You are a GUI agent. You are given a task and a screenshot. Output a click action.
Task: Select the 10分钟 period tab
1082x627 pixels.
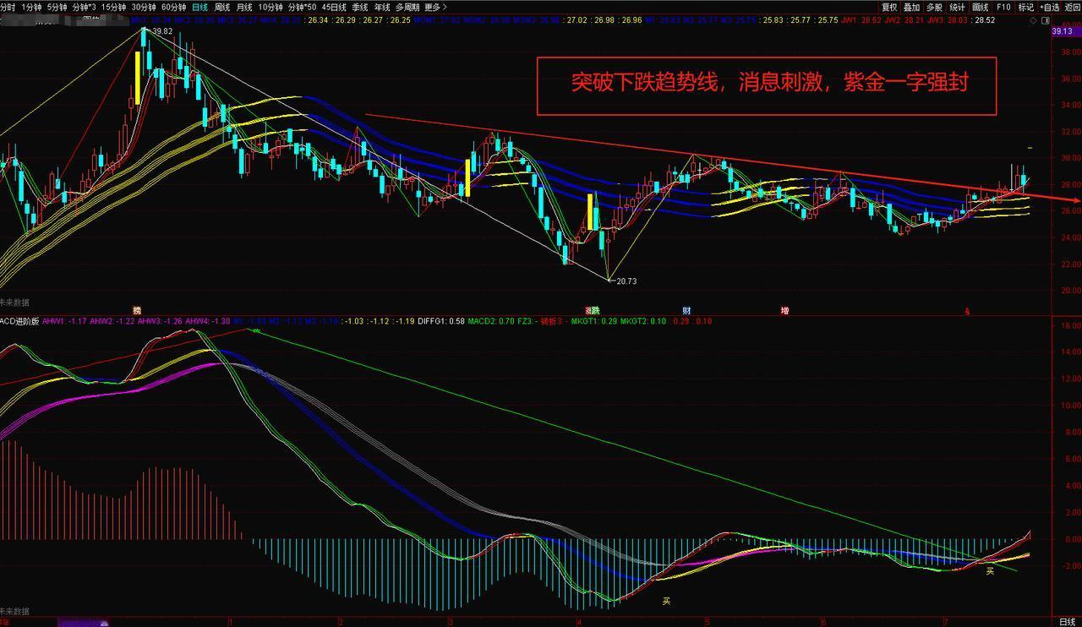pos(270,7)
